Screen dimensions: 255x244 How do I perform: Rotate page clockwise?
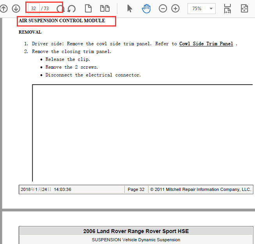click(x=60, y=9)
